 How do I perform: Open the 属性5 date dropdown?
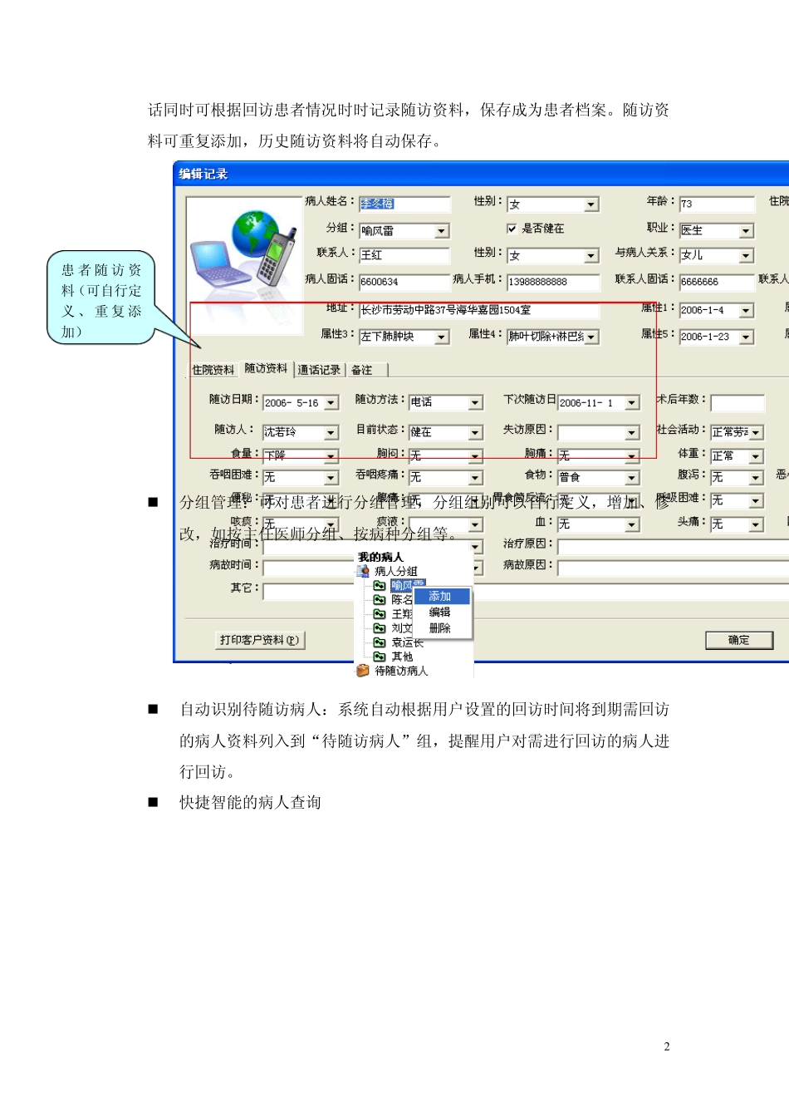pyautogui.click(x=747, y=337)
